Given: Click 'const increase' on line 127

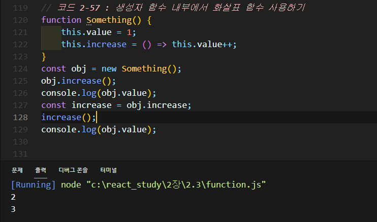Looking at the screenshot, I should [x=76, y=105].
